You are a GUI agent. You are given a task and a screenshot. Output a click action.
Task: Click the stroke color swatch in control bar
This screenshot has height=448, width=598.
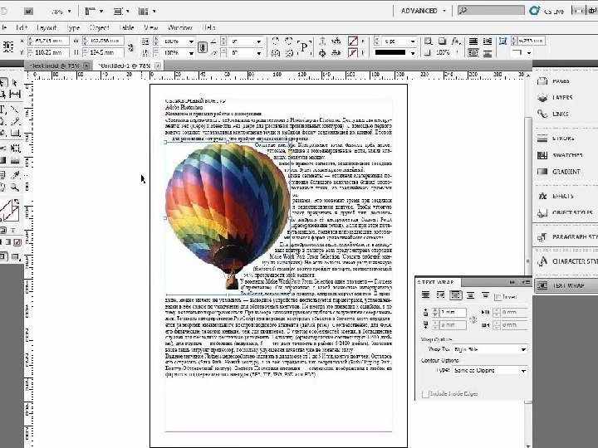(353, 52)
